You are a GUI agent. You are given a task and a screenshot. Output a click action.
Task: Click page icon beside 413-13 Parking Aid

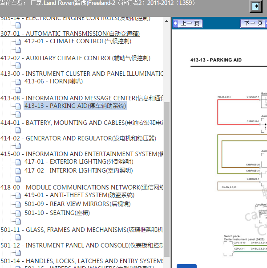18,106
